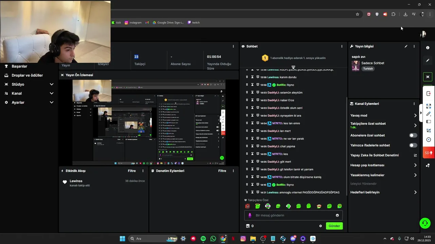The image size is (435, 244).
Task: Click the fullscreen arrows icon in screenshot toolbar
Action: (429, 106)
